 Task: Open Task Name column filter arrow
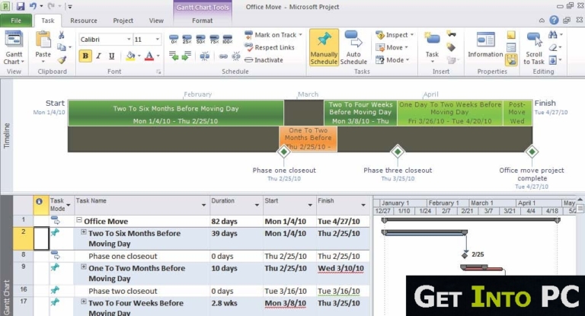coord(203,205)
